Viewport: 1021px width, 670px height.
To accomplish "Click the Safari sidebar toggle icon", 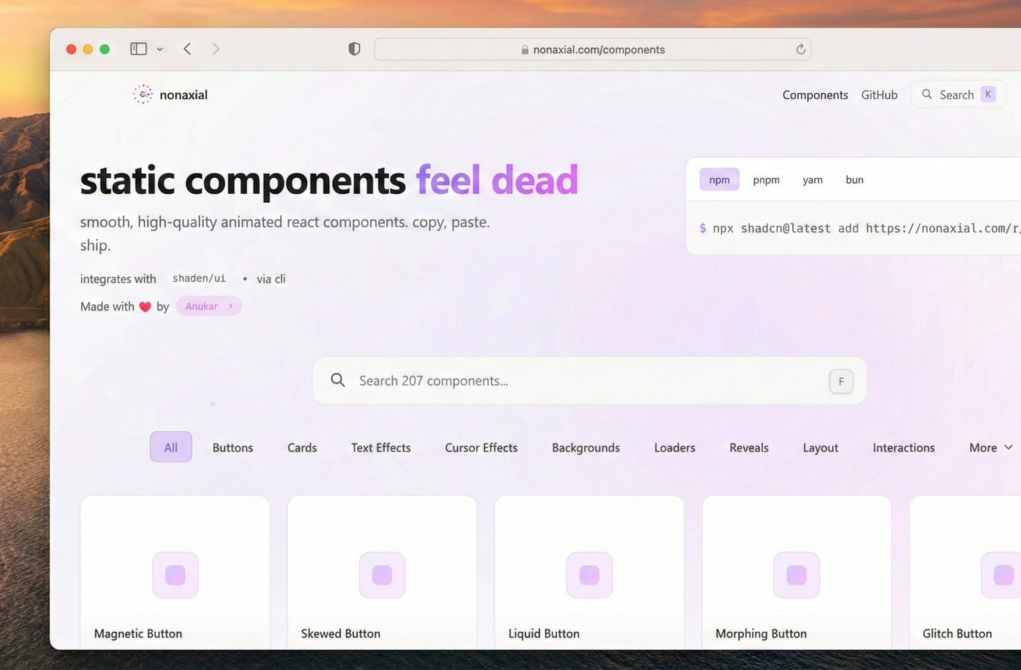I will [139, 49].
